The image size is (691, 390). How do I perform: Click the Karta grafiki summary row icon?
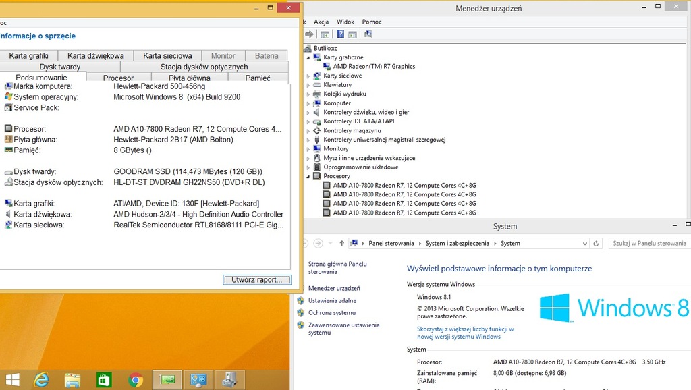8,204
